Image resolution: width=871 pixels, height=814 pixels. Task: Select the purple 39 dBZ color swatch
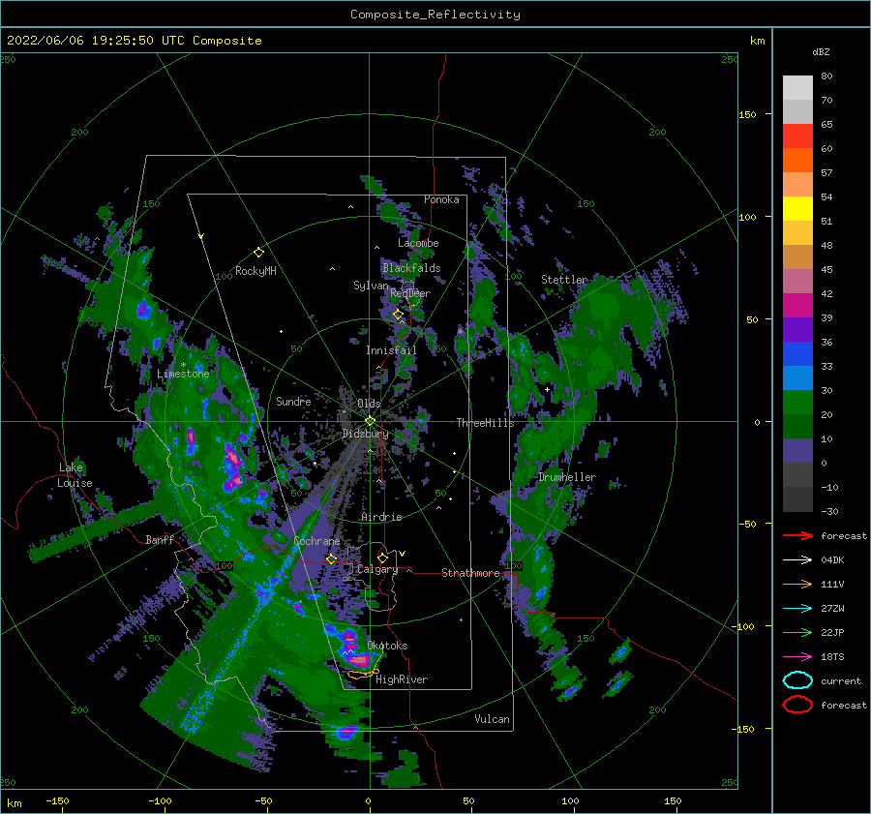[797, 329]
